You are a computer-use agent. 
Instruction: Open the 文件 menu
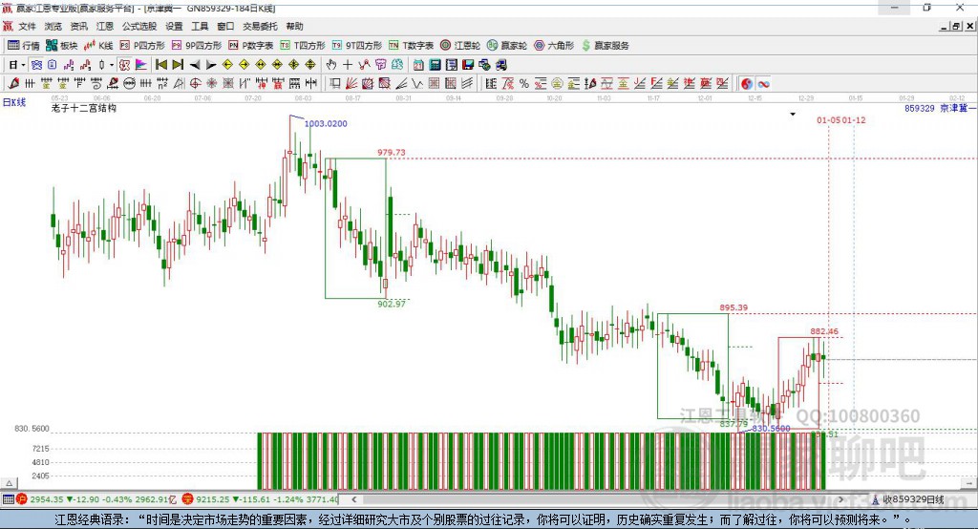point(27,26)
